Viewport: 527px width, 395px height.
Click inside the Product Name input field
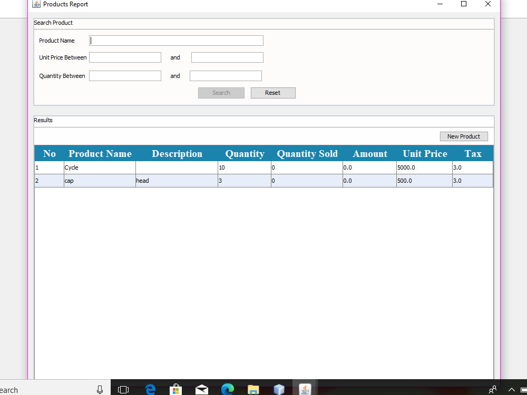point(176,40)
